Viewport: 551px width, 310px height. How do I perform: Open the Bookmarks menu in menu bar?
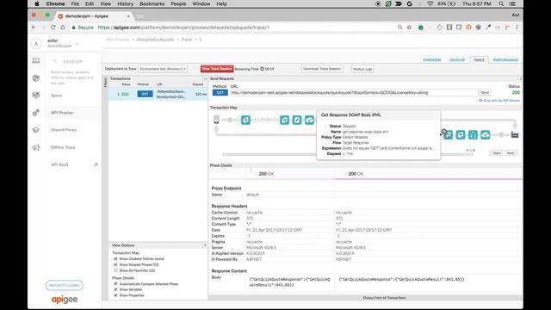click(x=152, y=3)
